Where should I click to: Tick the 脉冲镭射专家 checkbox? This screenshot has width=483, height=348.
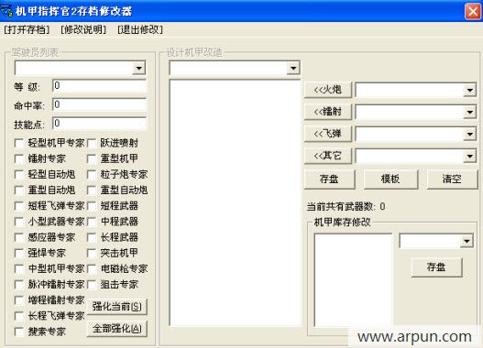click(19, 285)
